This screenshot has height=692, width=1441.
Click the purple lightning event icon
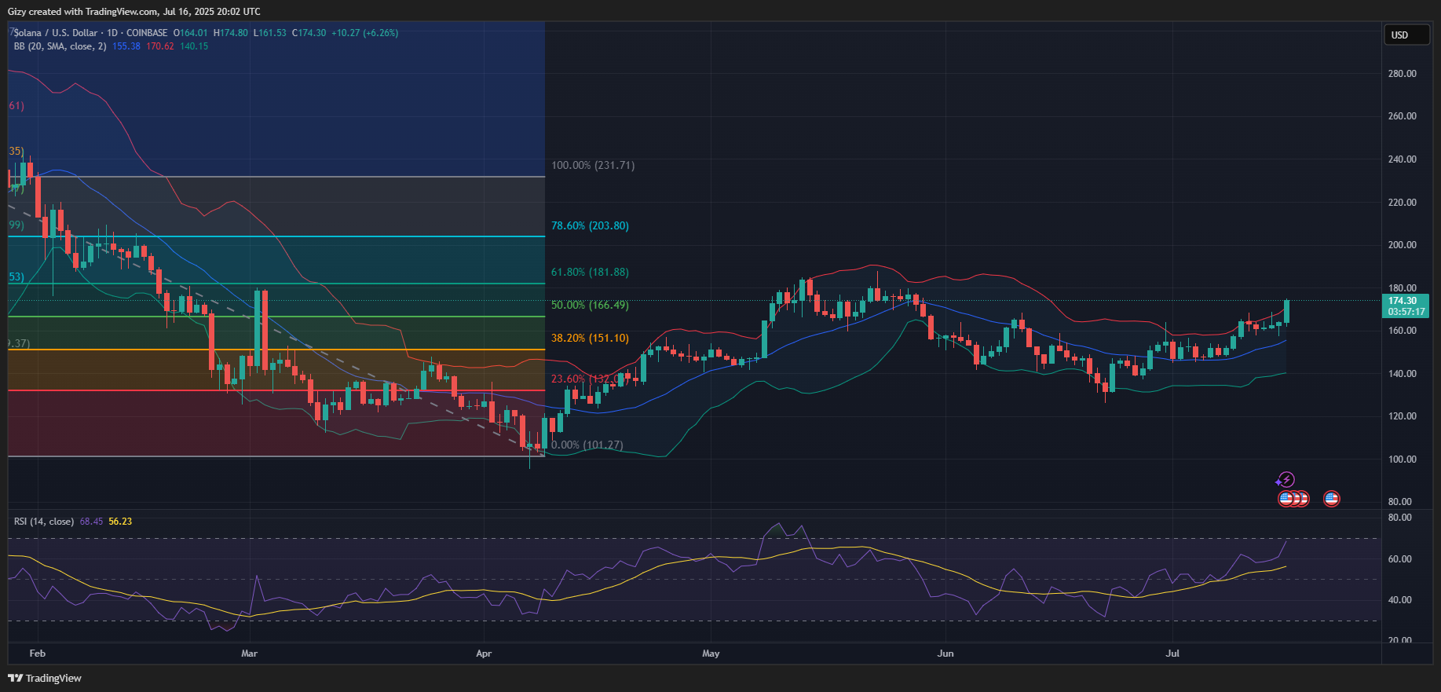point(1286,480)
